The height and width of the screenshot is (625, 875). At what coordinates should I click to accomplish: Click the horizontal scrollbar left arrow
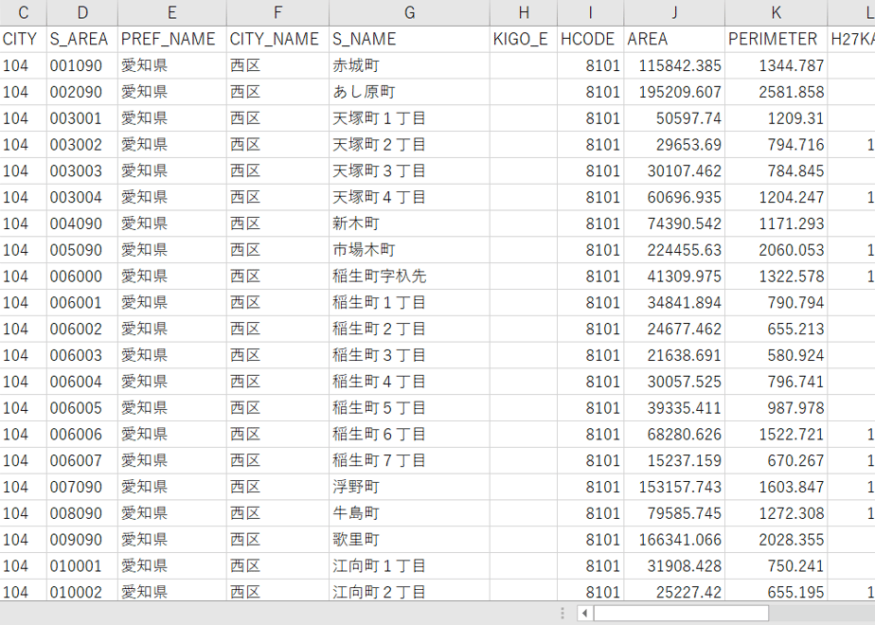click(x=584, y=614)
